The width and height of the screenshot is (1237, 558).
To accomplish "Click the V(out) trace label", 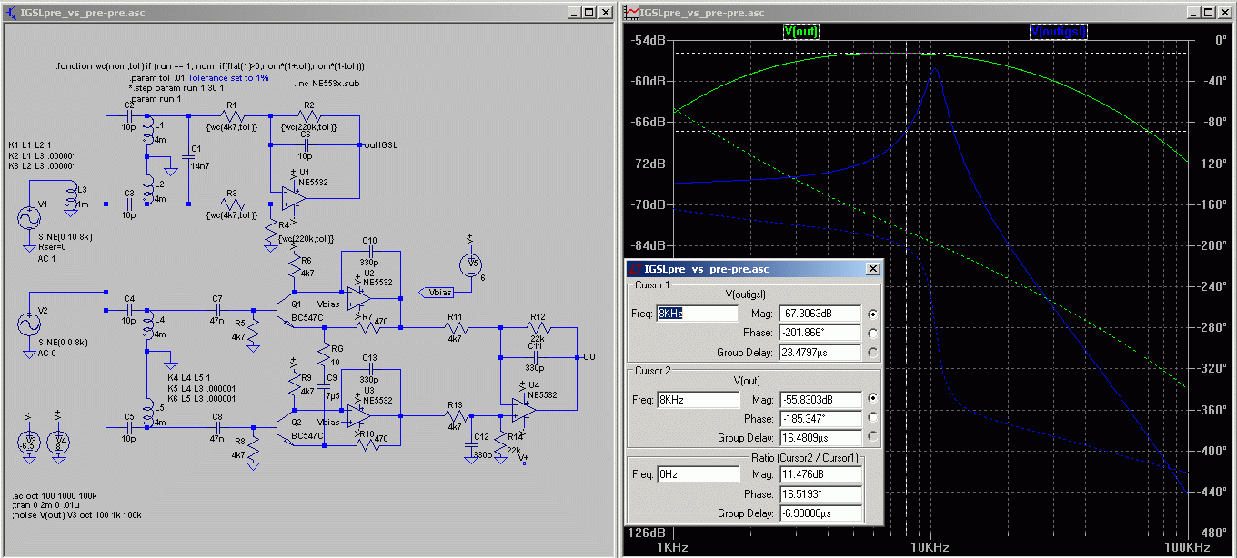I will 800,32.
